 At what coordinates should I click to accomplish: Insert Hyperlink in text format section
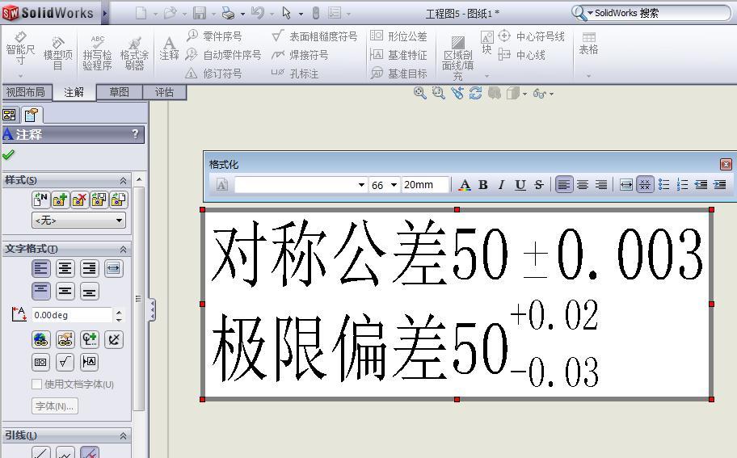[41, 339]
